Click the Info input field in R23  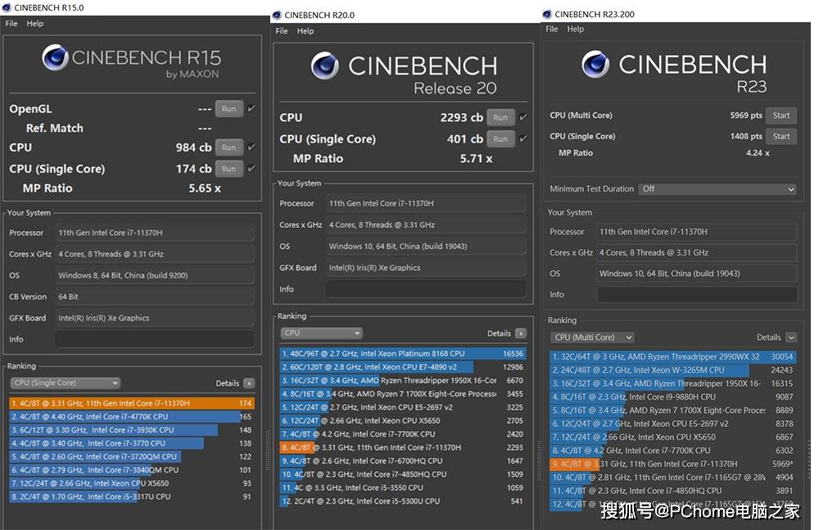coord(697,295)
